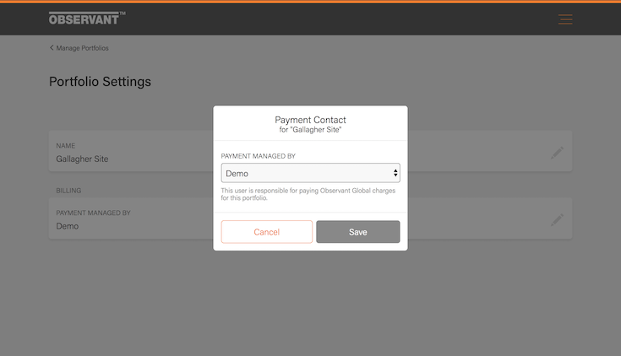The image size is (621, 356).
Task: Click the Portfolio Settings heading
Action: pos(100,82)
